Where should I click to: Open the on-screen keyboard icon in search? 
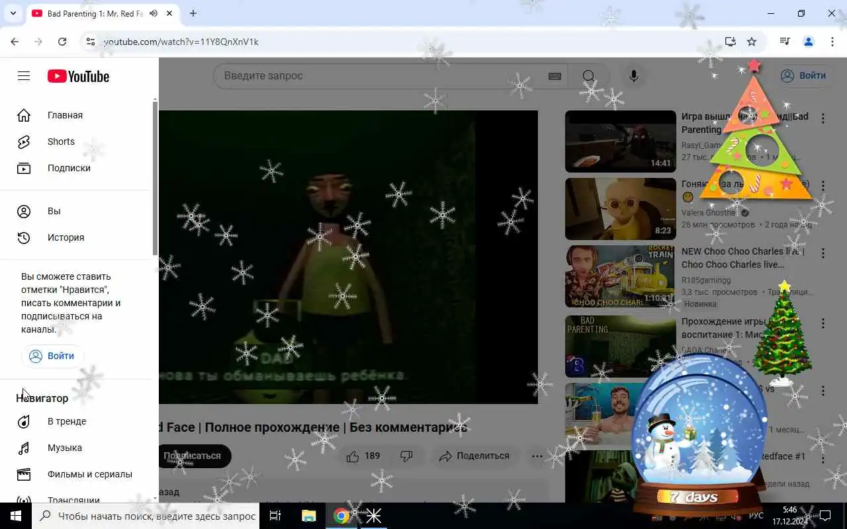point(555,76)
